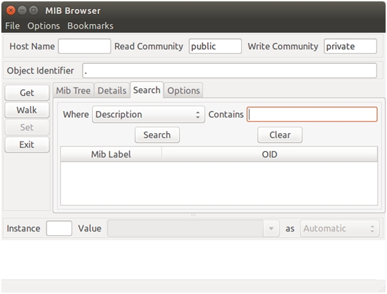Click the Contains search text field

pos(312,114)
